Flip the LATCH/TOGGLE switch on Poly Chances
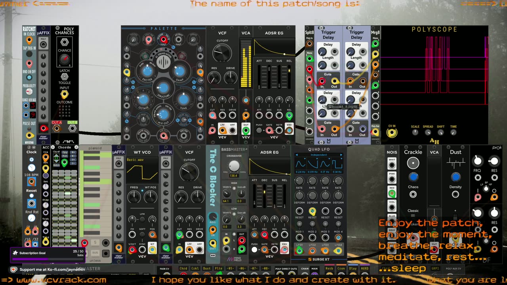Image resolution: width=507 pixels, height=285 pixels. pos(65,77)
